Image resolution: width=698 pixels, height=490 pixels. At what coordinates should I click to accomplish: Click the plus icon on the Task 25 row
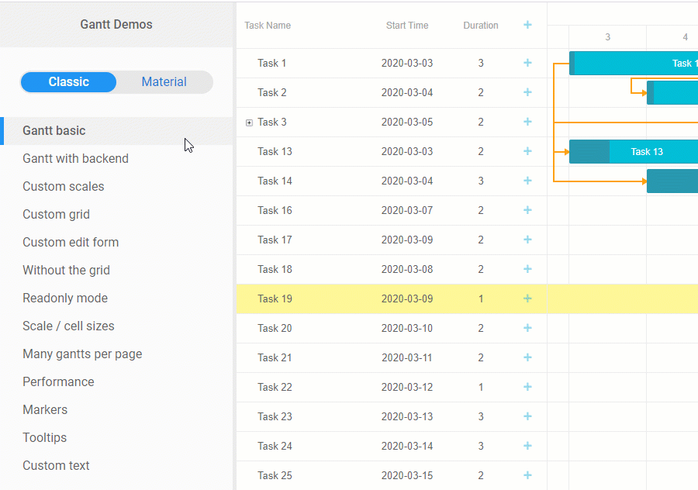[527, 475]
